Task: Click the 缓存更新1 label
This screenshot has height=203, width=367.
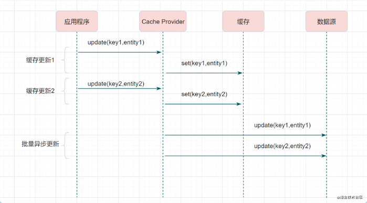Action: (x=40, y=60)
